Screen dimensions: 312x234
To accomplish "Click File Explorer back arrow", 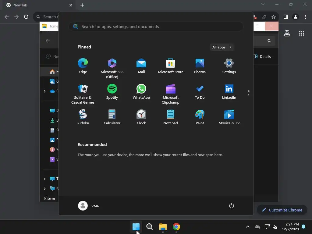I will pos(48,41).
